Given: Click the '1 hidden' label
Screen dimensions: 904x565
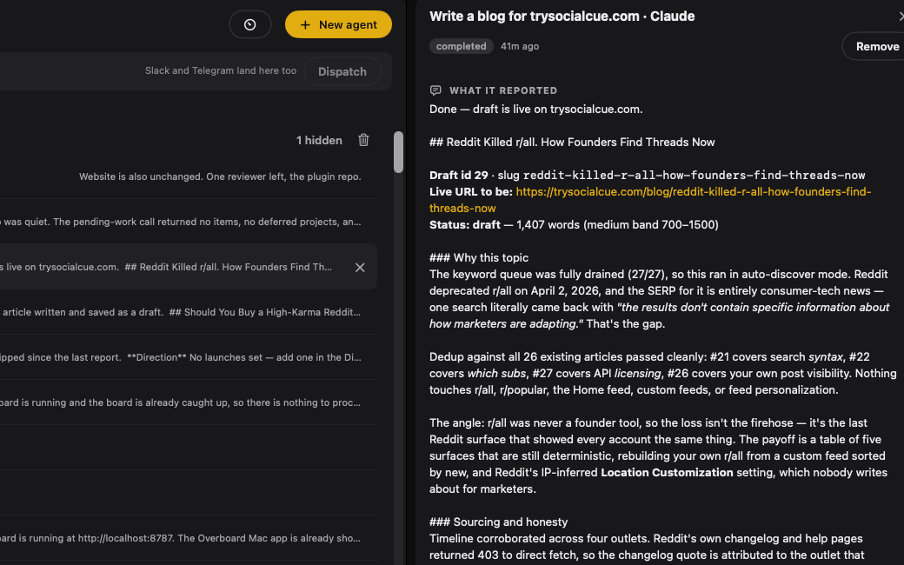Looking at the screenshot, I should (x=319, y=140).
